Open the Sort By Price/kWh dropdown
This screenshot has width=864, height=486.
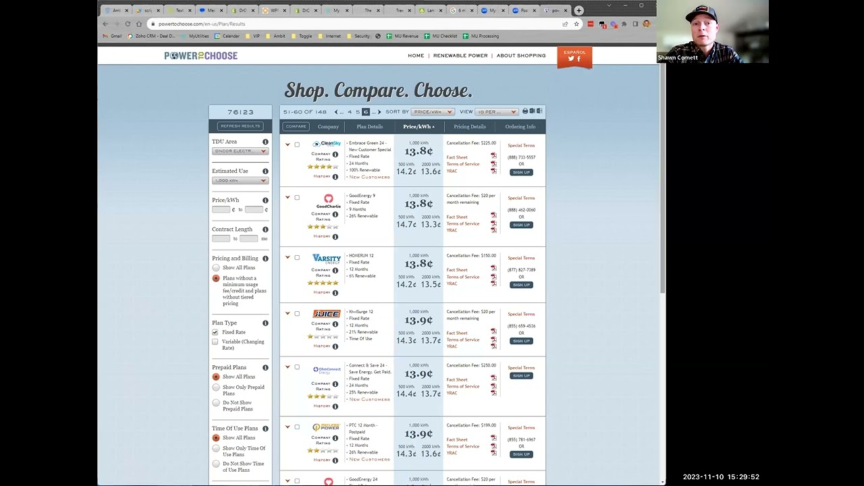pyautogui.click(x=432, y=112)
